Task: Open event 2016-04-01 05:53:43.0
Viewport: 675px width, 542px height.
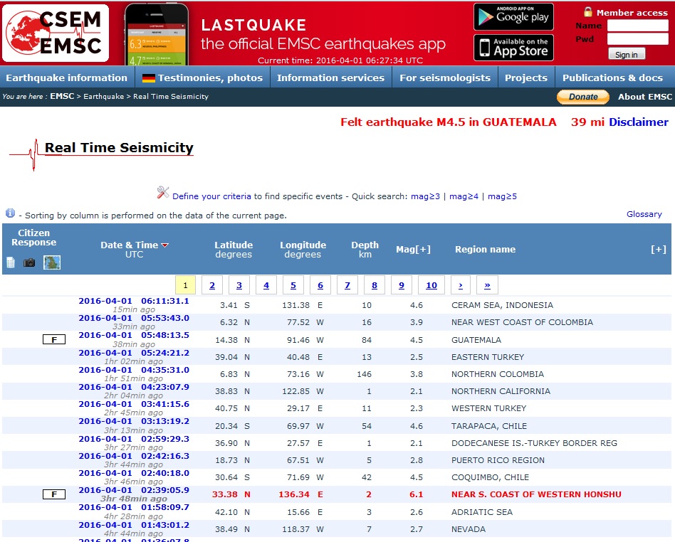Action: 133,318
